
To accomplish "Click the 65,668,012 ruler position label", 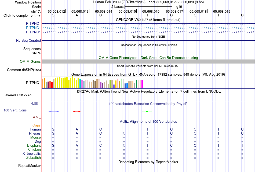I will [56, 11].
